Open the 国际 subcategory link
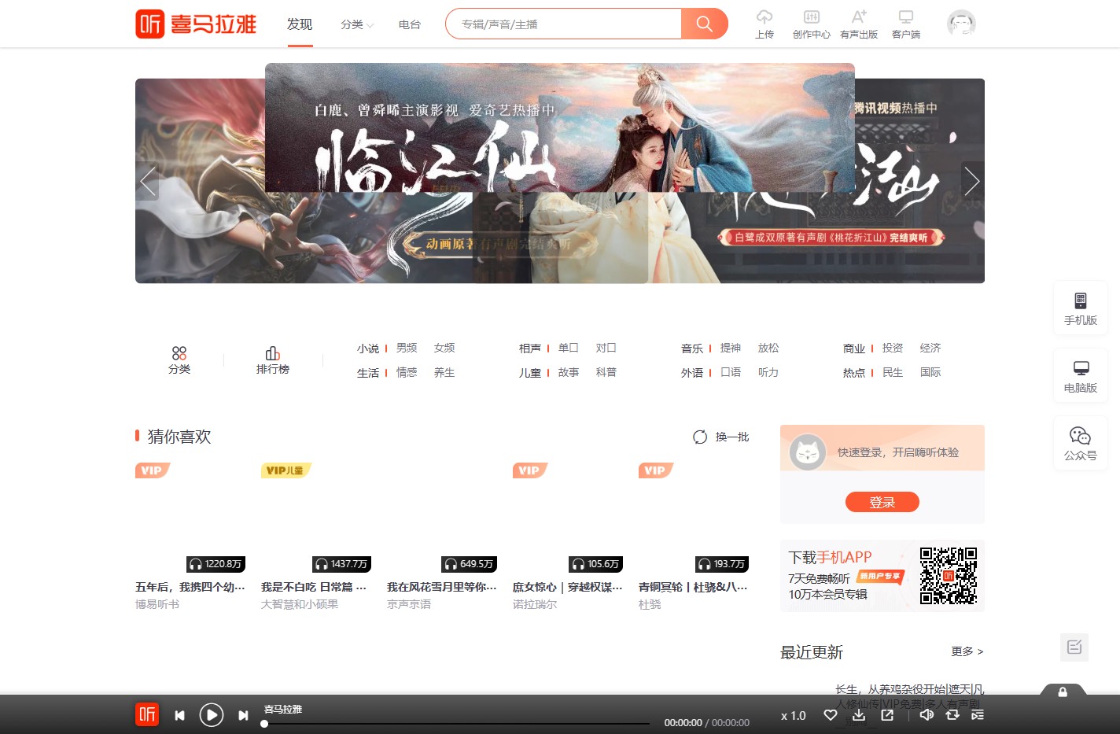The image size is (1120, 734). (930, 372)
